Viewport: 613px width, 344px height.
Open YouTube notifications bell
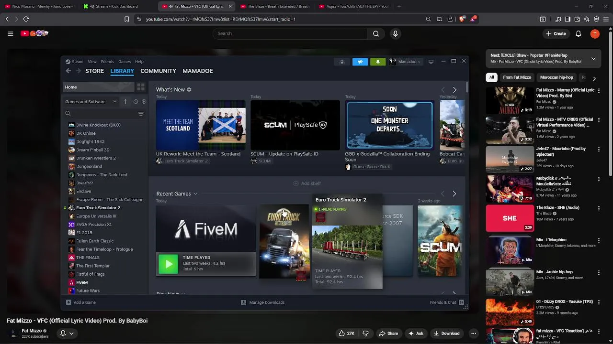tap(579, 33)
